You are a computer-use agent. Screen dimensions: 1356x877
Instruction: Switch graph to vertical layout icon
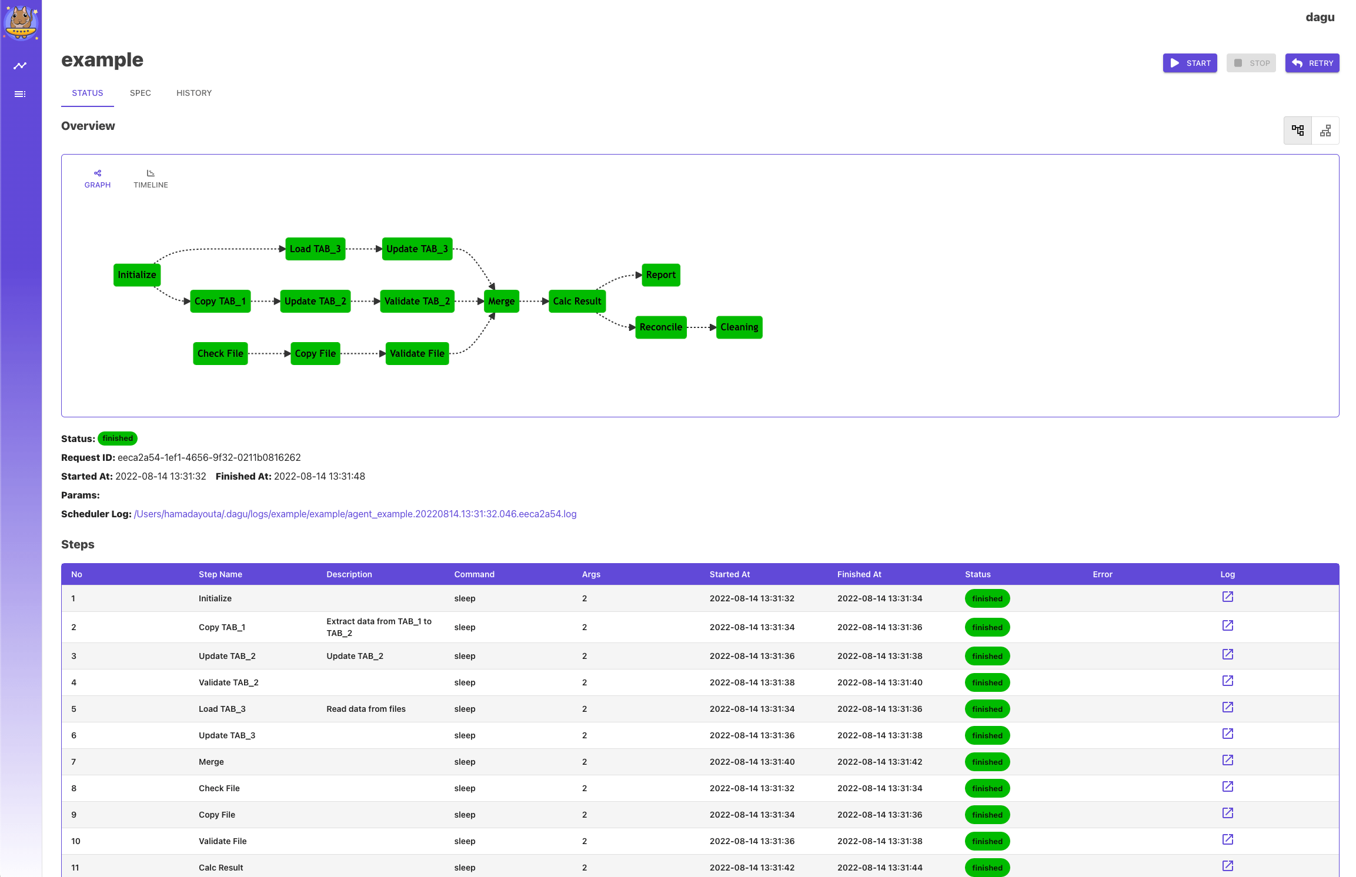[1325, 130]
